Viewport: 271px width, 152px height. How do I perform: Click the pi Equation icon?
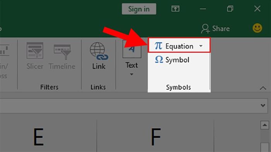tap(158, 46)
